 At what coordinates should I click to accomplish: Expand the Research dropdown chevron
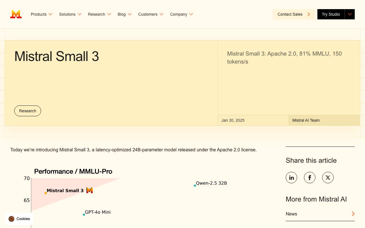109,14
